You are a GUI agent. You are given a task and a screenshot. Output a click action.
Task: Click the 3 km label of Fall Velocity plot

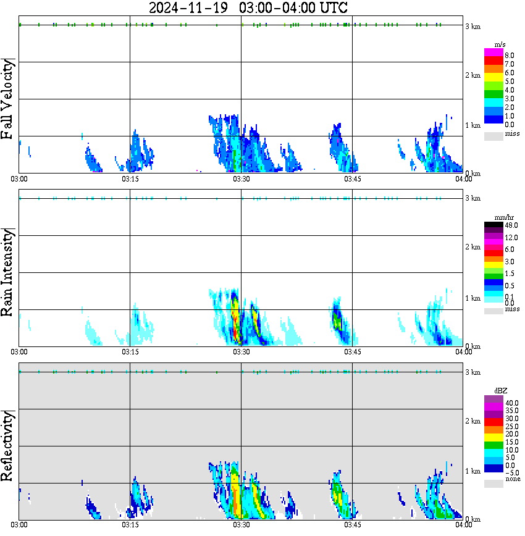pos(472,27)
